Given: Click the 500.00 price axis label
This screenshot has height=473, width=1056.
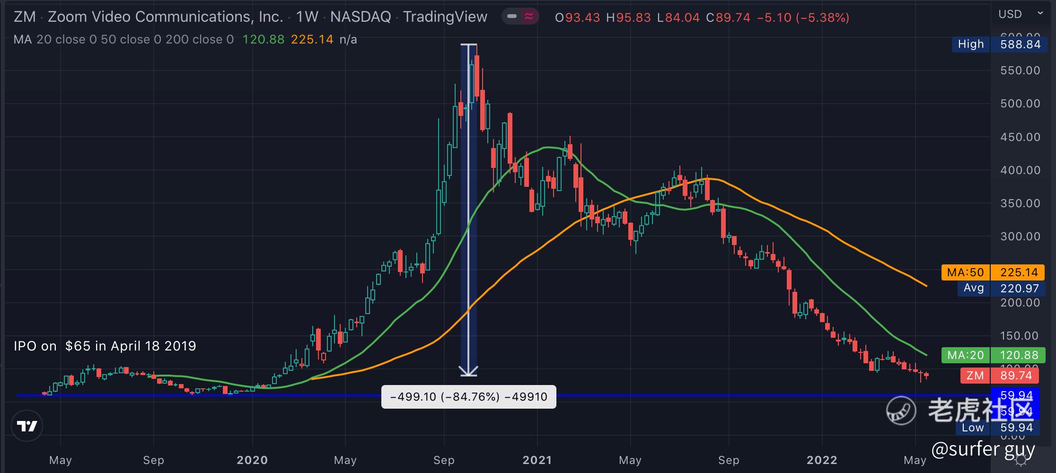Looking at the screenshot, I should 1021,104.
